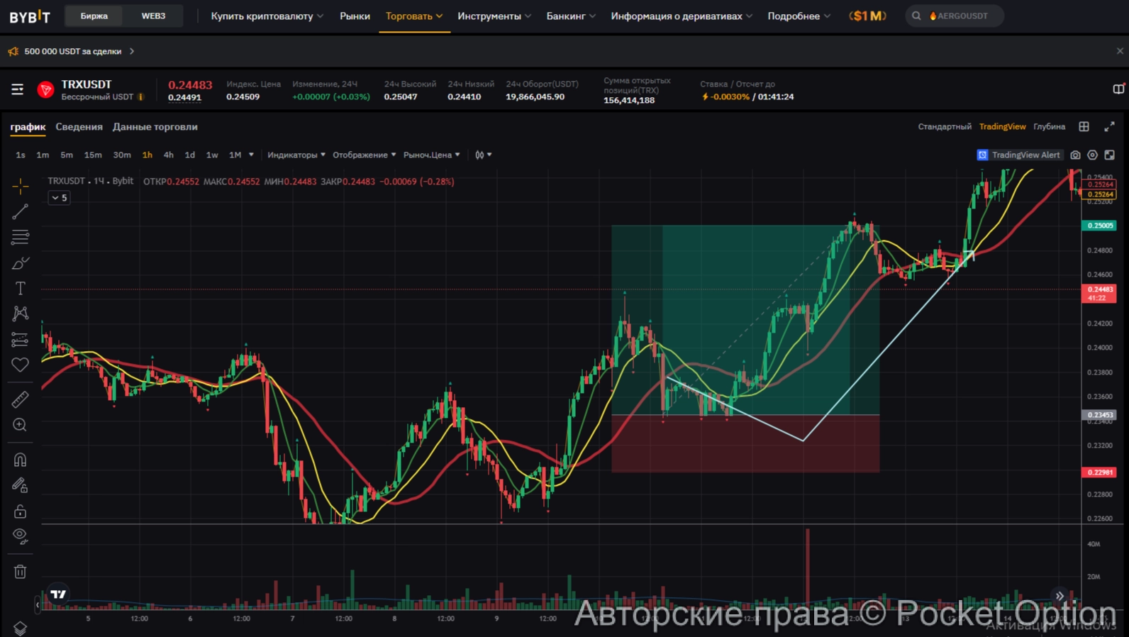
Task: Click the zoom in magnifier tool
Action: (x=20, y=425)
